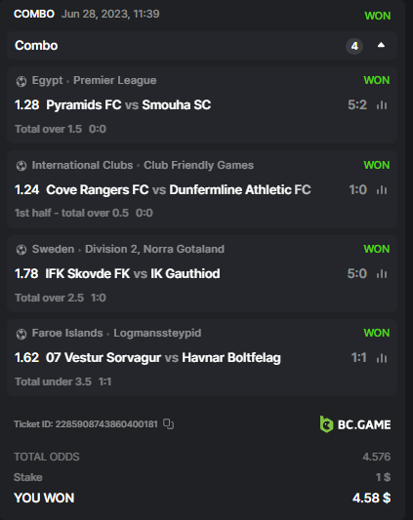413x520 pixels.
Task: Open IFK Skovde FK vs IK Gauthiod match
Action: [x=133, y=273]
